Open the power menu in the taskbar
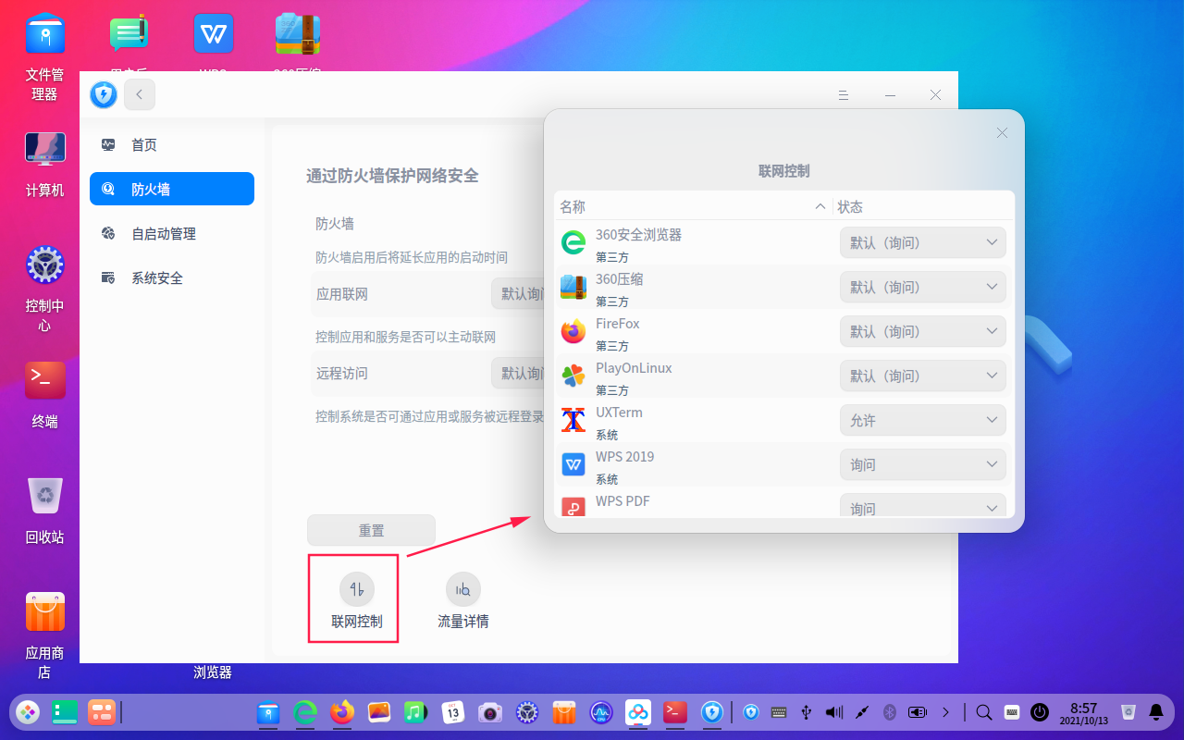1184x740 pixels. (x=1040, y=712)
